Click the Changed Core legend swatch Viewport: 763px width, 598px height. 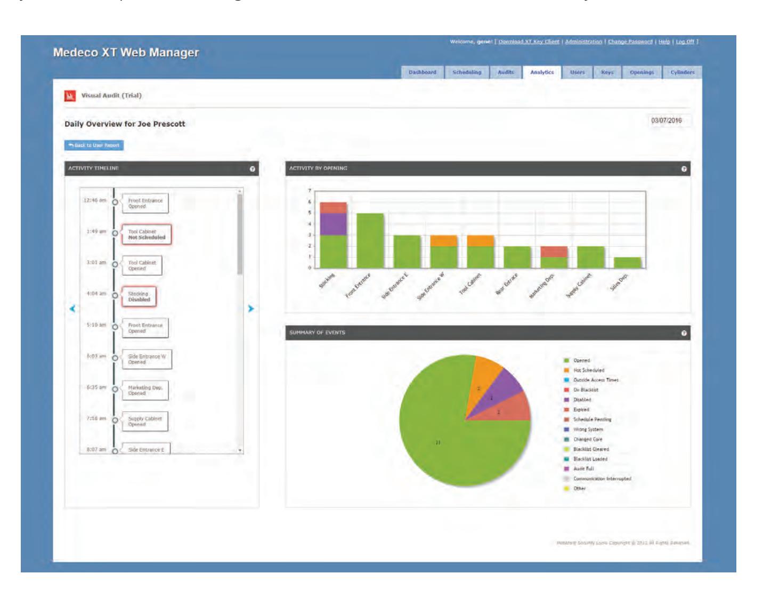coord(567,440)
